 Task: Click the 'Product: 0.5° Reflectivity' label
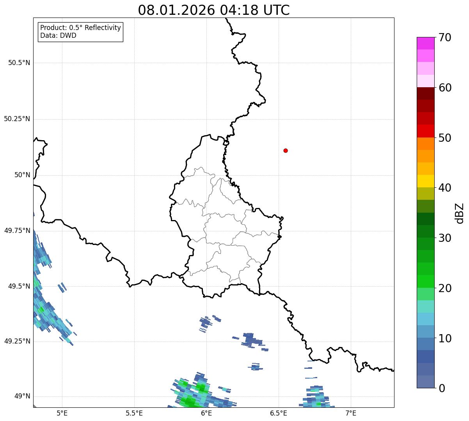[80, 28]
